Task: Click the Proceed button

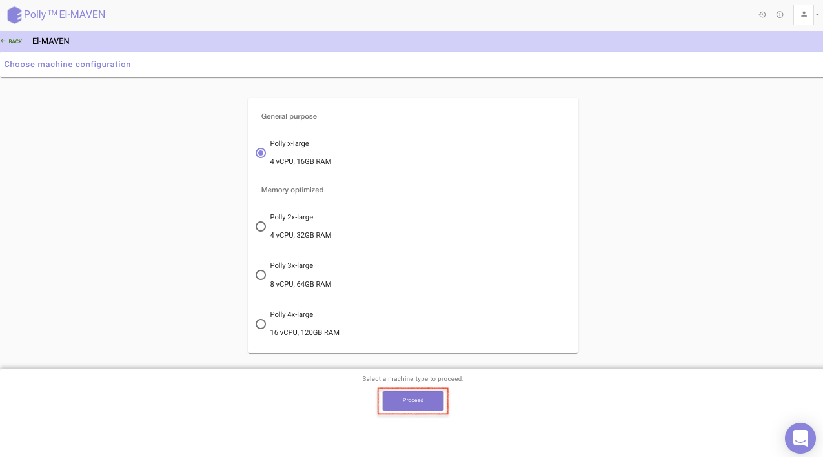Action: point(413,401)
